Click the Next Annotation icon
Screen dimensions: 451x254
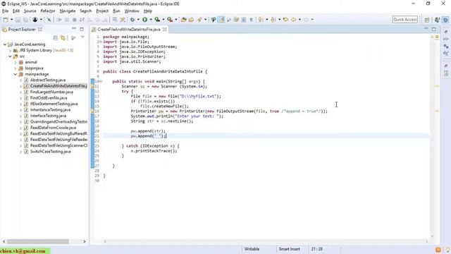(261, 20)
